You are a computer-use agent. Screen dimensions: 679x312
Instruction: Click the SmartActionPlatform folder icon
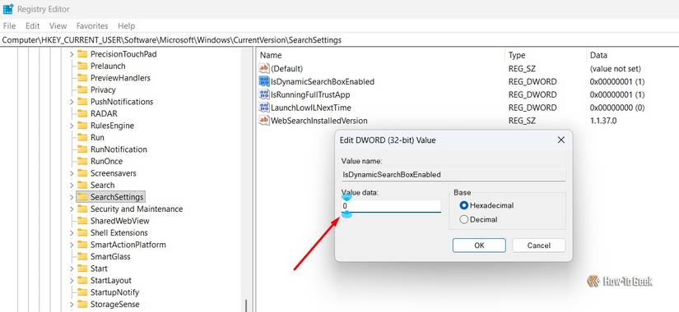(82, 245)
